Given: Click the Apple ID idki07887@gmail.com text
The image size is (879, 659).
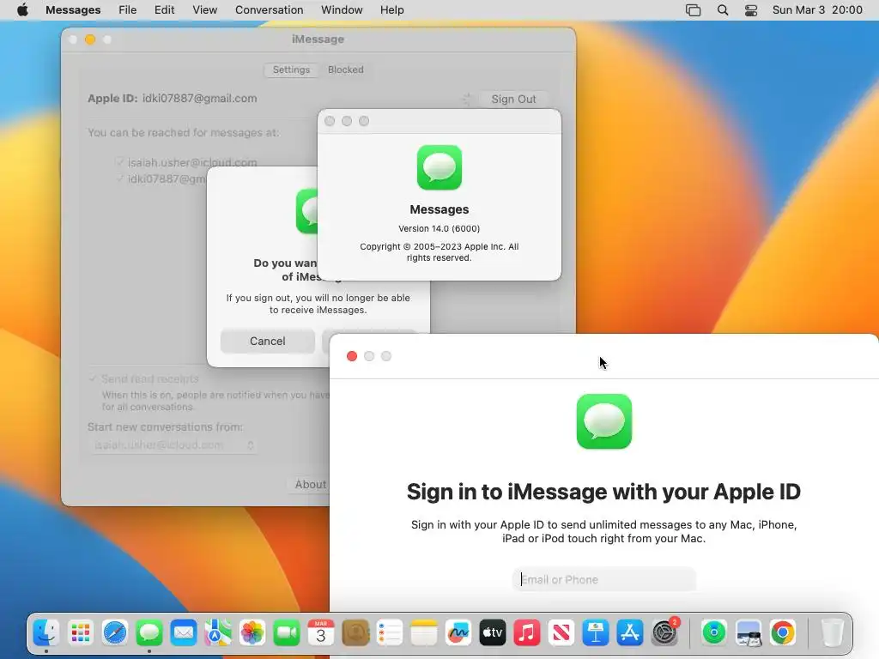Looking at the screenshot, I should [x=199, y=98].
